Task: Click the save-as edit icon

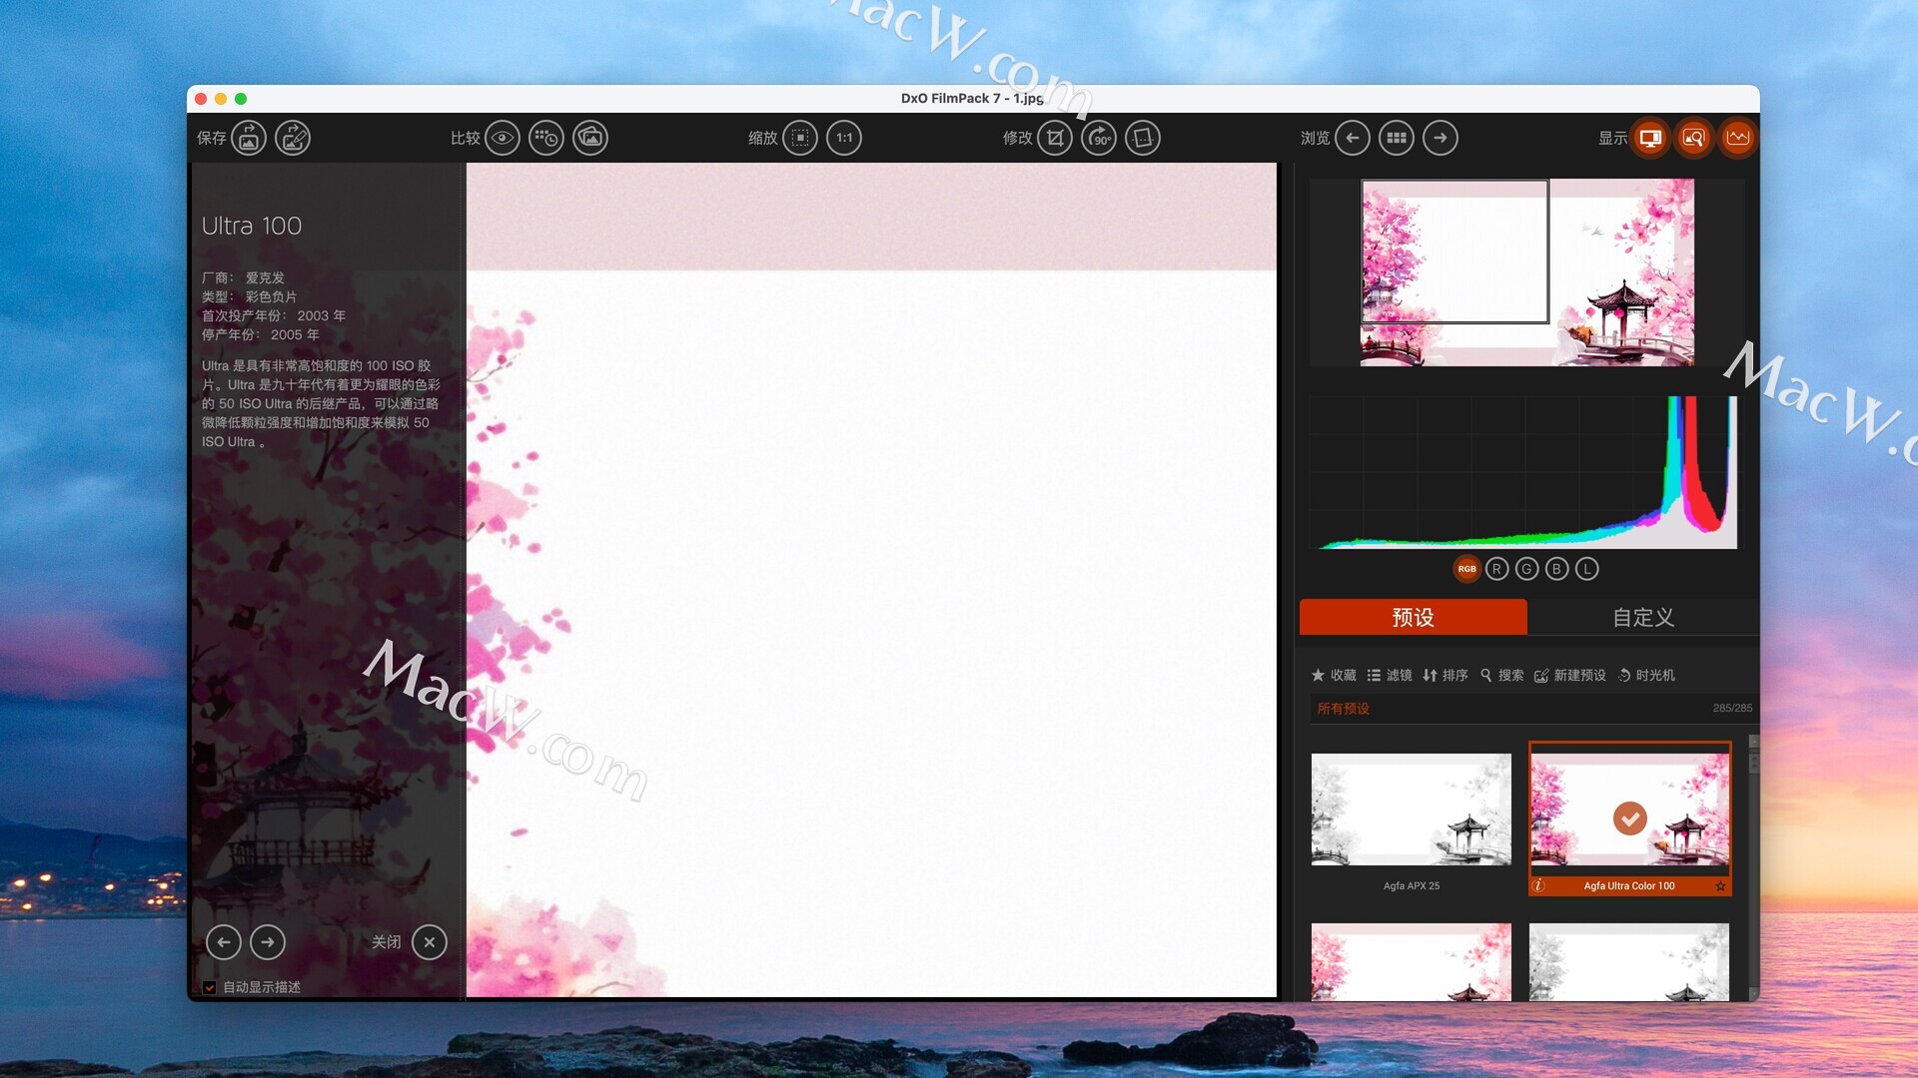Action: (293, 138)
